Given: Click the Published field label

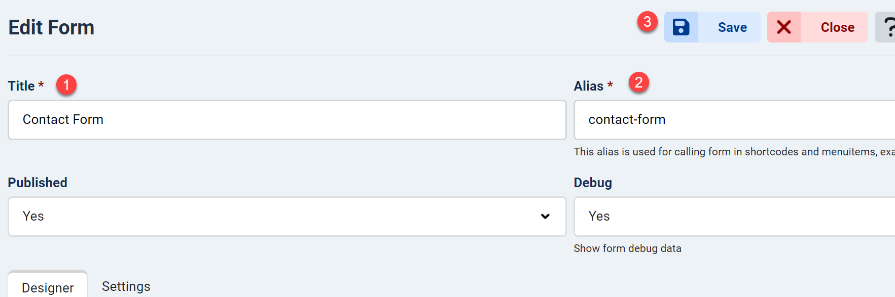Looking at the screenshot, I should tap(38, 183).
